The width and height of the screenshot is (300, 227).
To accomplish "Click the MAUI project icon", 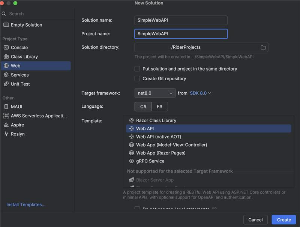I will click(6, 107).
